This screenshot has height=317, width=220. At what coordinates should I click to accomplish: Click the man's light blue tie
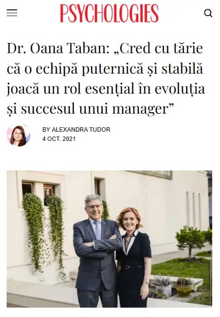(x=98, y=230)
